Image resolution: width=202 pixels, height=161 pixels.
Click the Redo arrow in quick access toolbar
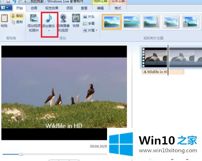pos(20,2)
